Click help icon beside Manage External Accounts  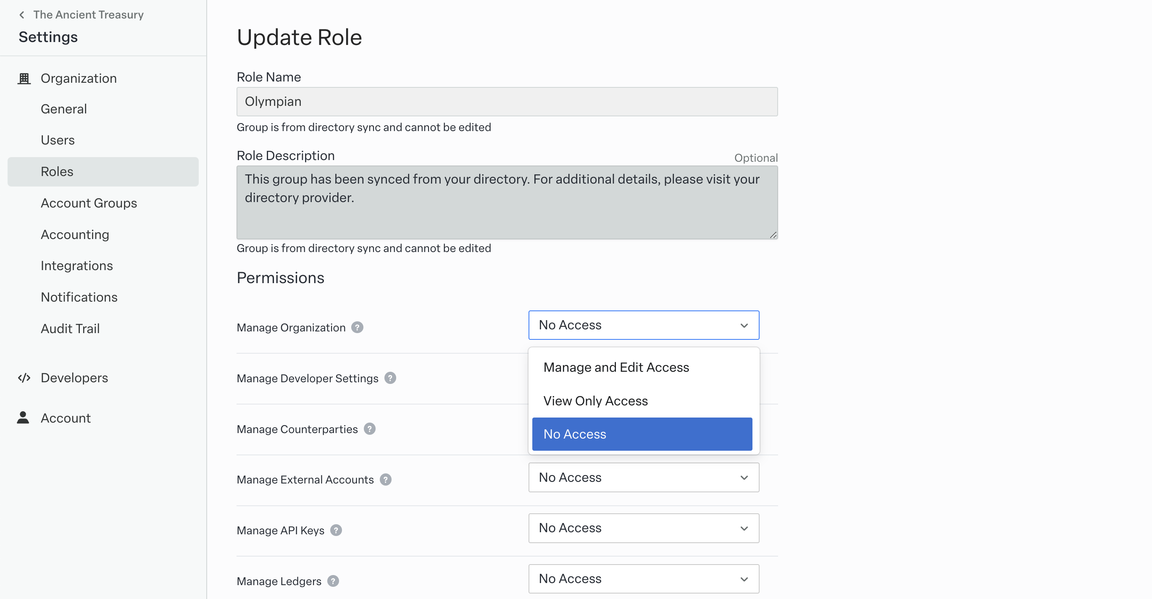pyautogui.click(x=386, y=479)
